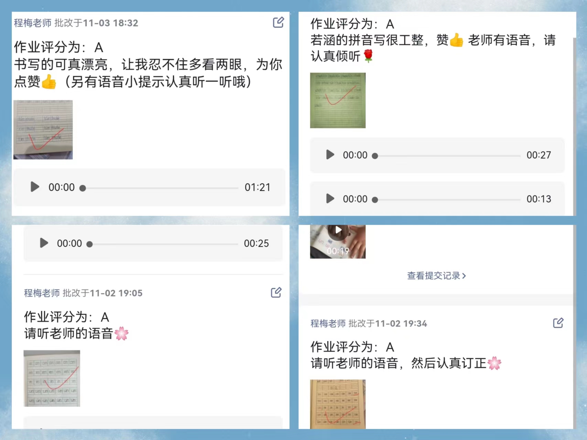This screenshot has width=587, height=440.
Task: Seek the 00:13 audio progress bar
Action: (447, 200)
